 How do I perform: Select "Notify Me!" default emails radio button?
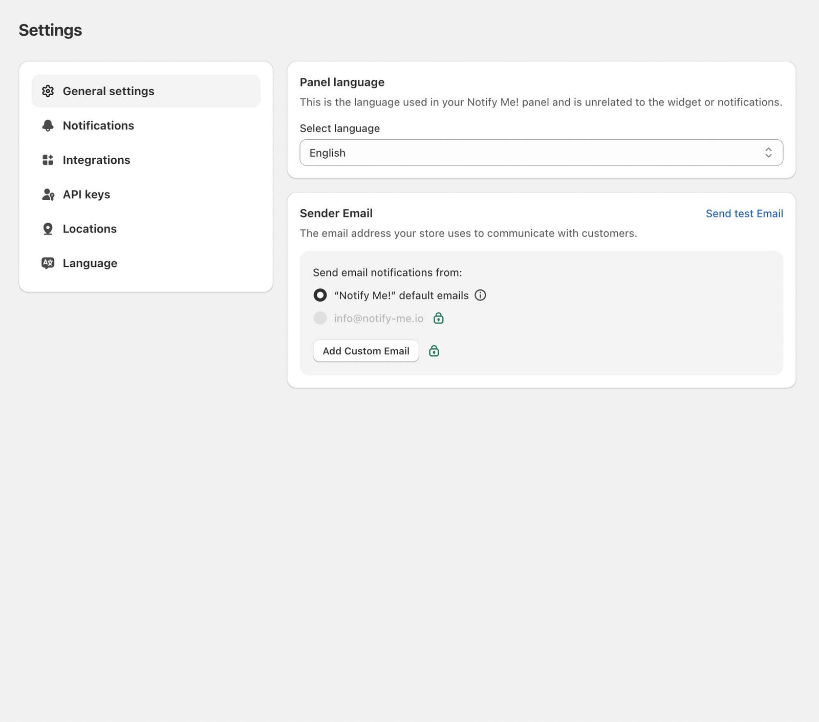coord(320,295)
